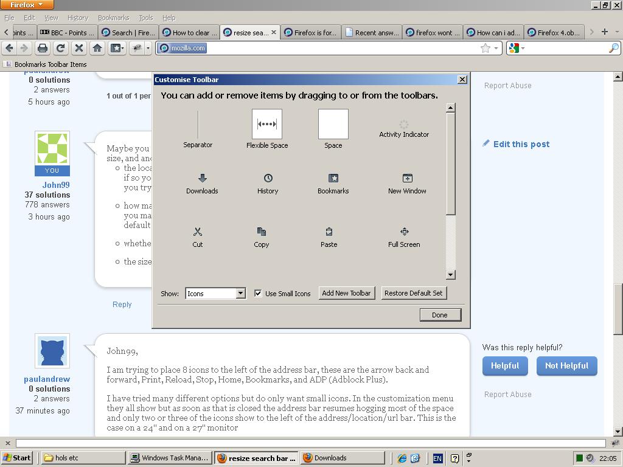
Task: Close the find bar at bottom
Action: tap(7, 443)
